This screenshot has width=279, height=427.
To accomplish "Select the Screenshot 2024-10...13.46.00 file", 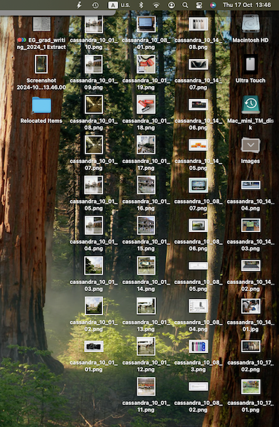I will (41, 64).
